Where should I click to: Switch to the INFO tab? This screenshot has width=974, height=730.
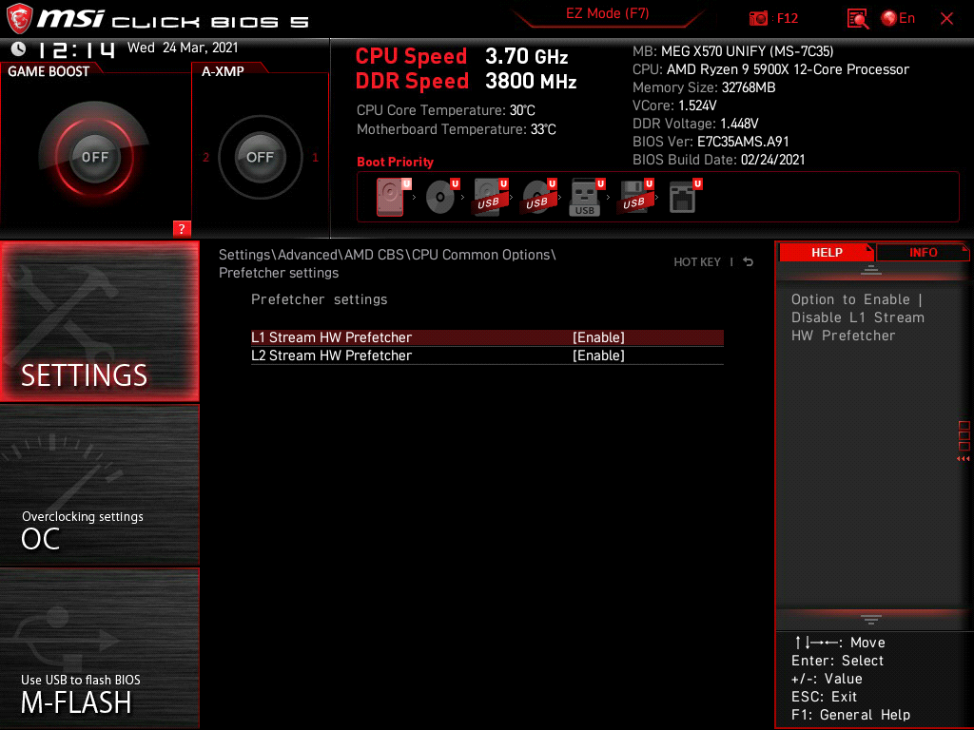(x=923, y=253)
